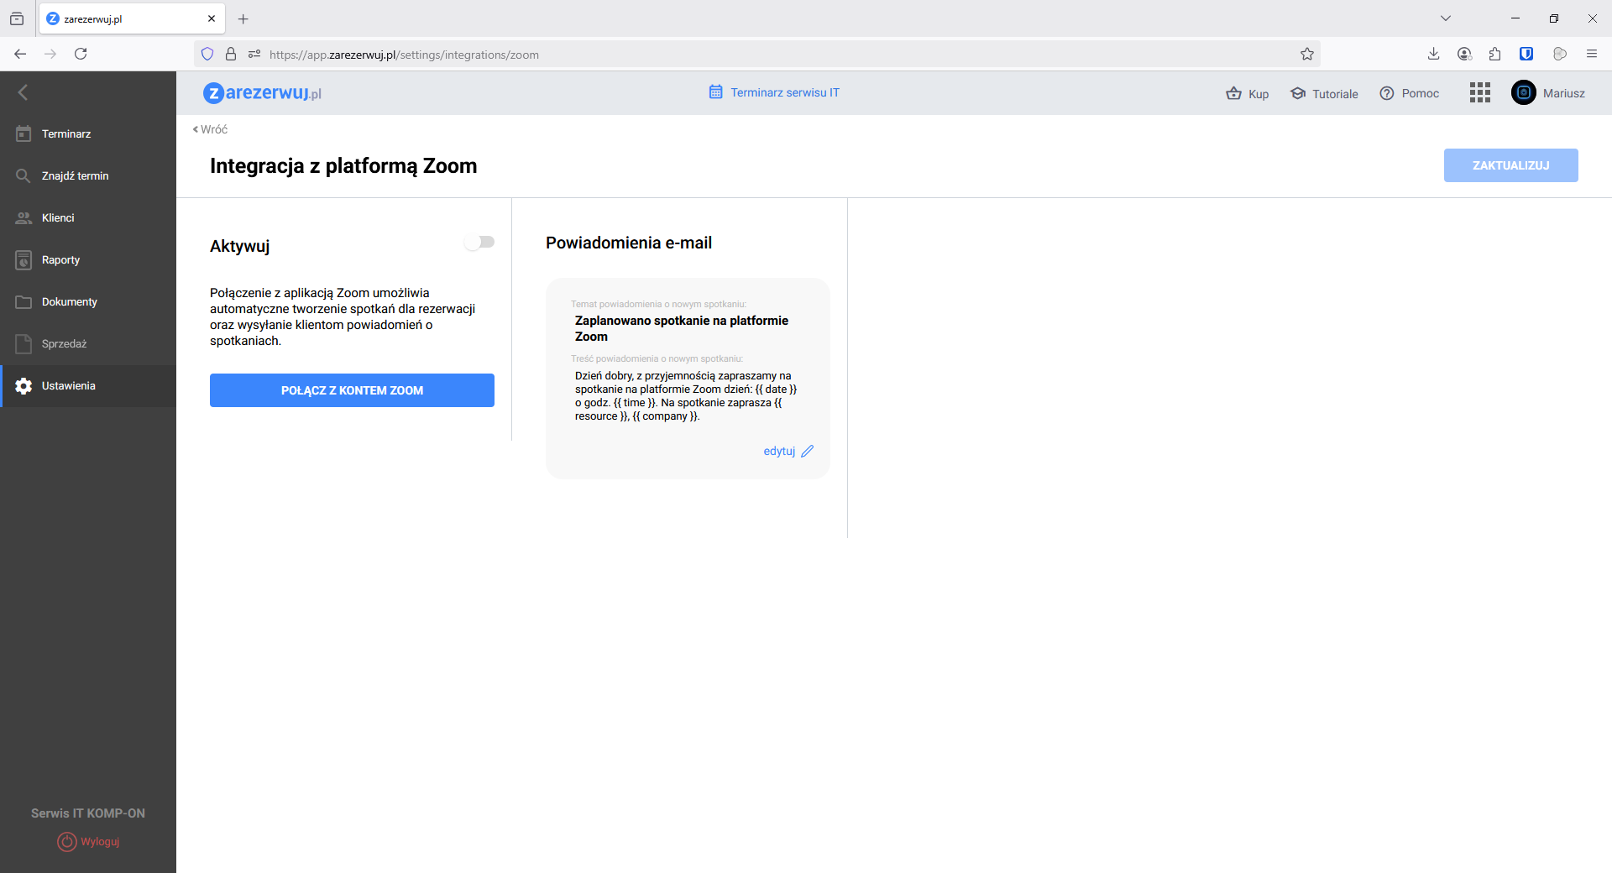Expand the list all tabs dropdown
Viewport: 1612px width, 873px height.
tap(1446, 18)
